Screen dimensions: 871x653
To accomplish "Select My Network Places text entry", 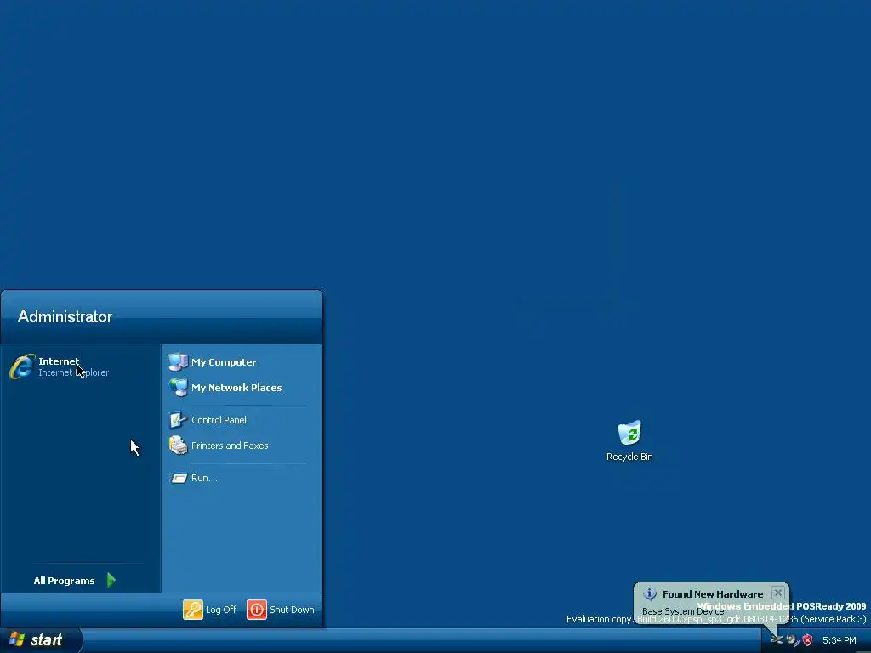I will (x=236, y=388).
